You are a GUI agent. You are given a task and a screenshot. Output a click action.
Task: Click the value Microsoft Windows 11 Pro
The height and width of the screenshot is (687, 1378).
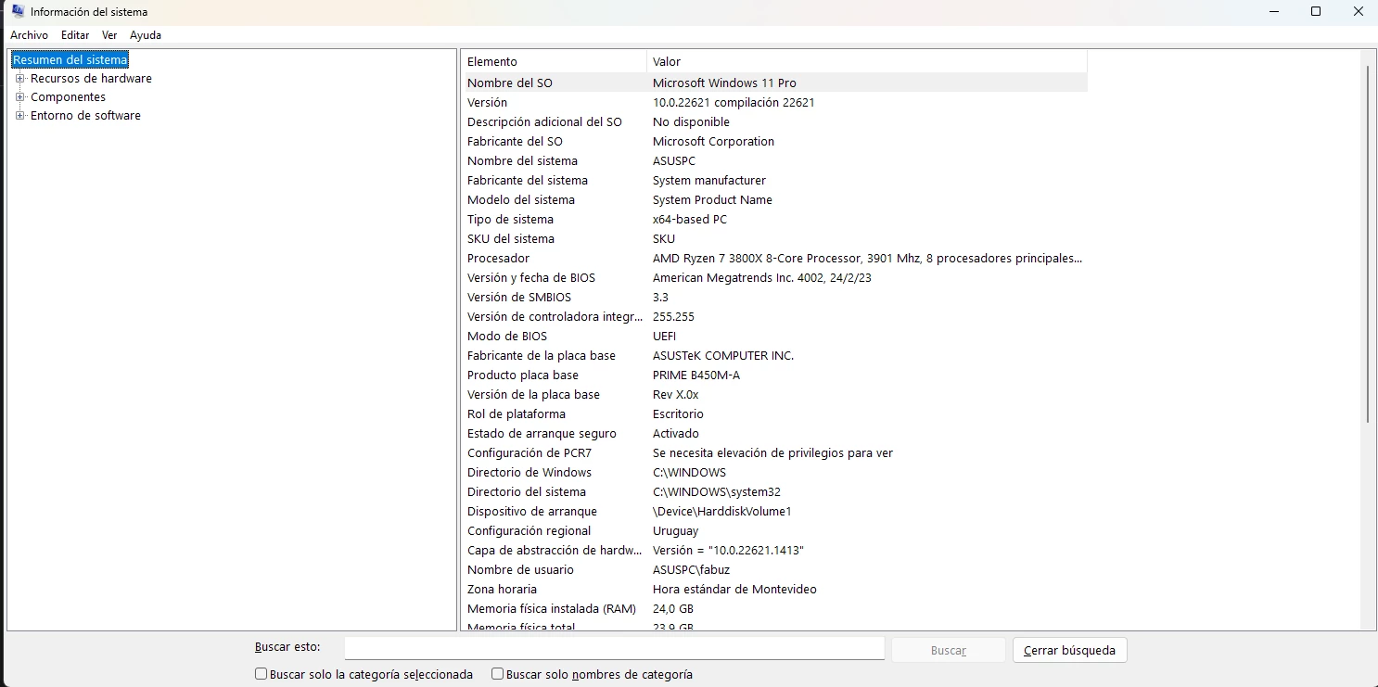pyautogui.click(x=724, y=83)
